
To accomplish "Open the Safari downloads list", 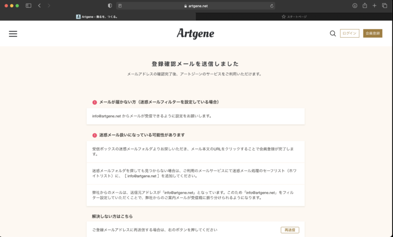I will 355,6.
